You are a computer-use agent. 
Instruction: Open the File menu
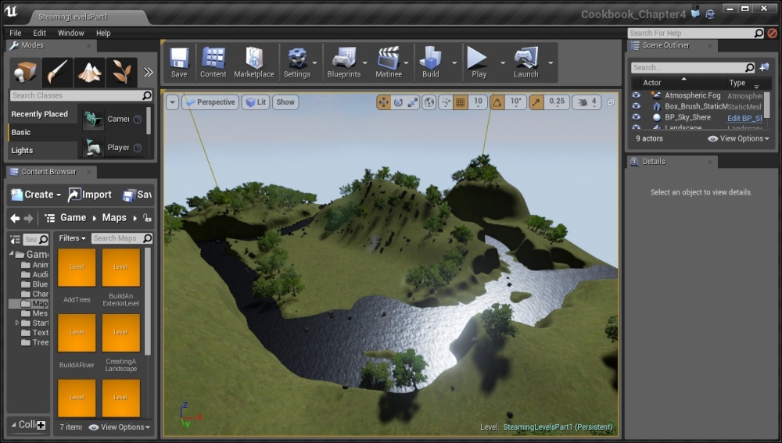coord(16,33)
